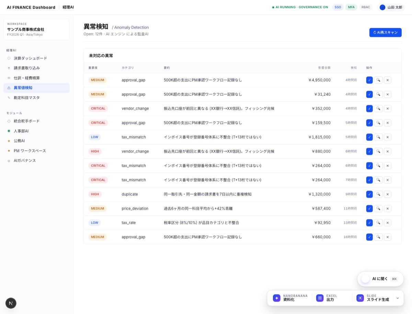
Task: Approve the price_deviation ¥587,400 row
Action: 369,208
